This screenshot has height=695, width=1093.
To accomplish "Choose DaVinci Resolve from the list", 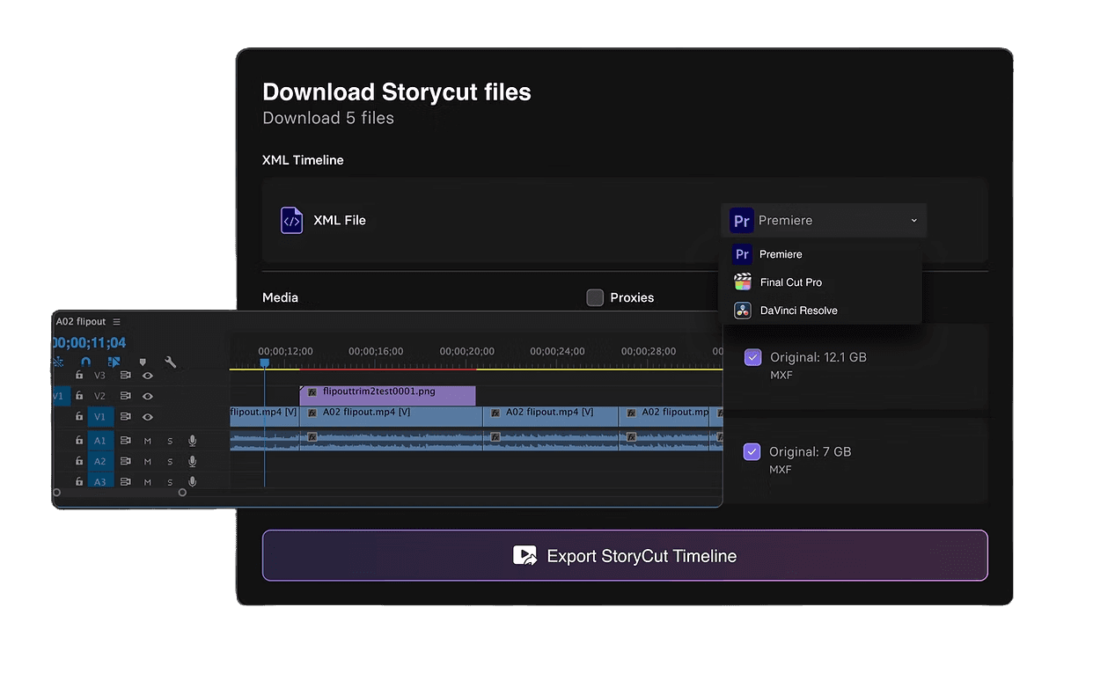I will click(x=820, y=311).
